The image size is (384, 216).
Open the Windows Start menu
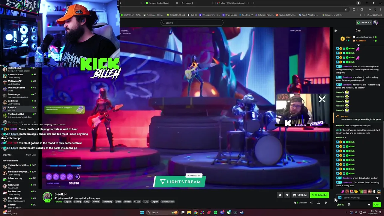click(142, 212)
